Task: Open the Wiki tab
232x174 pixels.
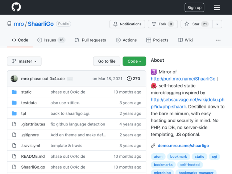Action: (185, 40)
